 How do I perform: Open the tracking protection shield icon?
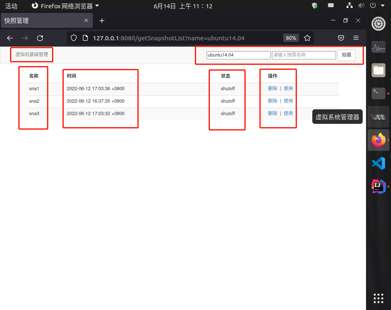pyautogui.click(x=74, y=38)
